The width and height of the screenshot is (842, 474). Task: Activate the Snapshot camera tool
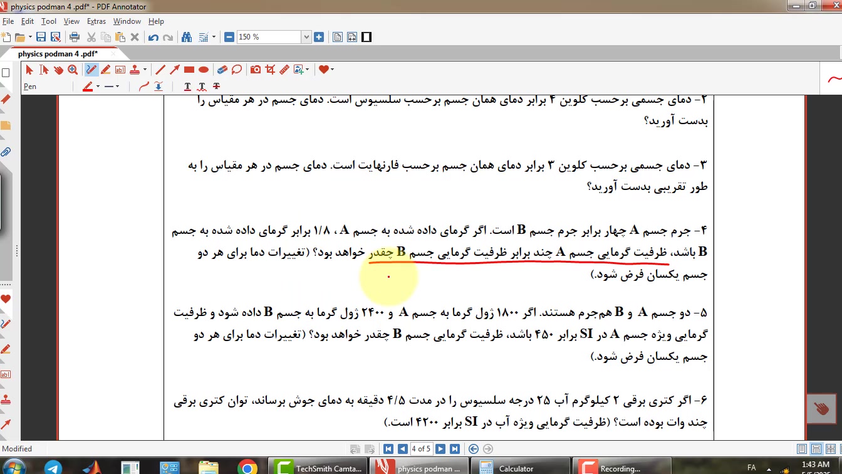coord(256,70)
